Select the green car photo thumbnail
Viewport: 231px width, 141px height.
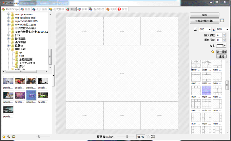click(43, 95)
